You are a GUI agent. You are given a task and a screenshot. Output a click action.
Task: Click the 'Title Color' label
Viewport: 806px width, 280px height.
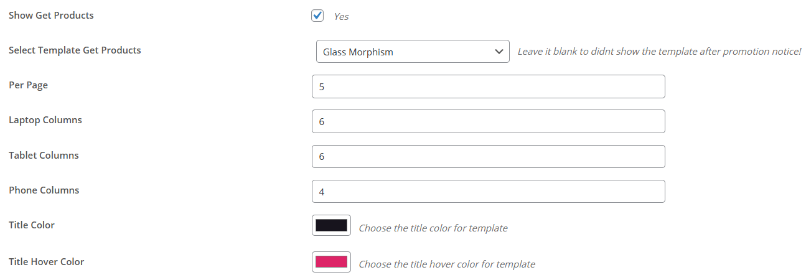[32, 225]
